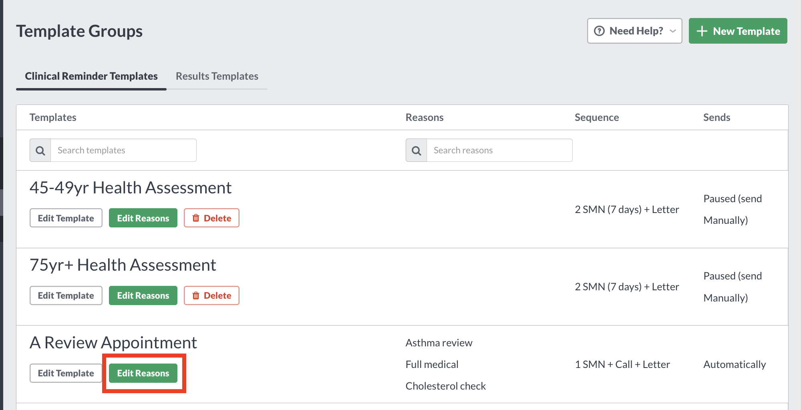Select the Clinical Reminder Templates tab
The image size is (801, 410).
point(91,76)
